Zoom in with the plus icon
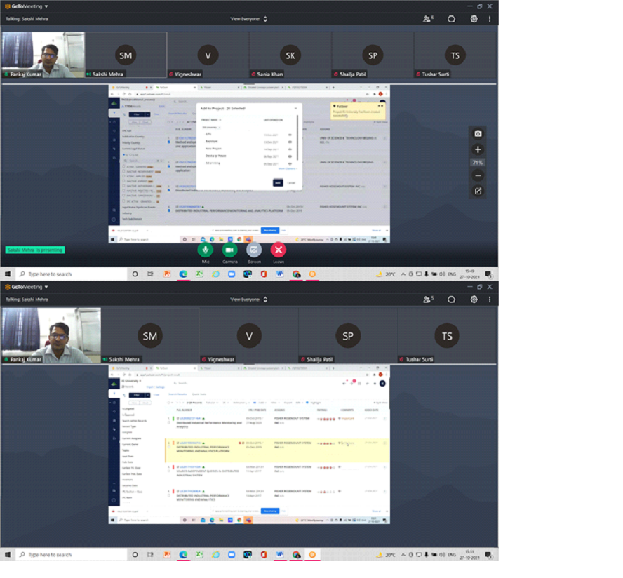 point(478,149)
